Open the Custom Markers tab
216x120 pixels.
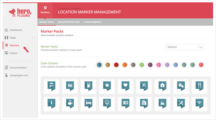(92, 22)
